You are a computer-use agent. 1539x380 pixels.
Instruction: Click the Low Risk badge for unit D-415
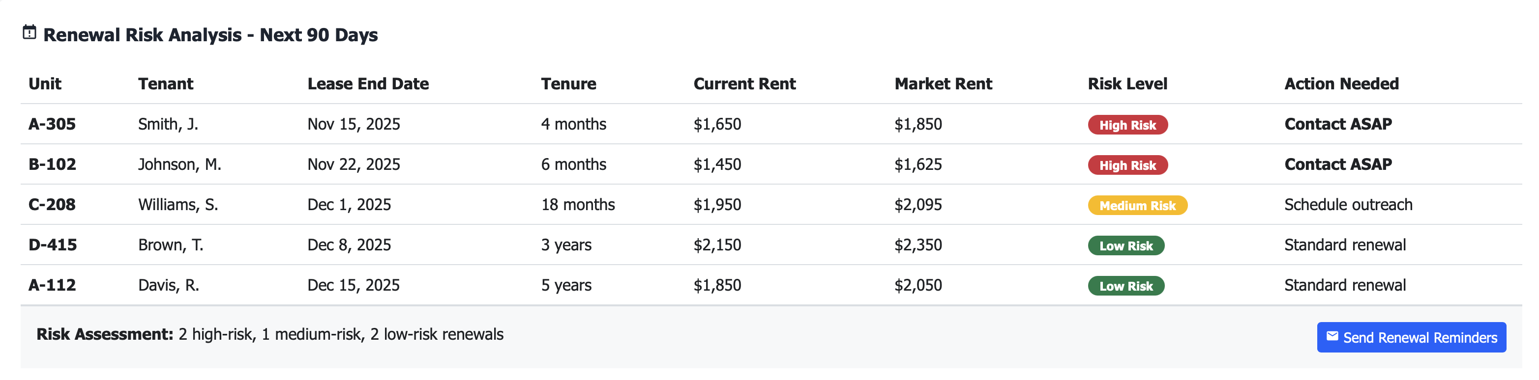[1126, 245]
